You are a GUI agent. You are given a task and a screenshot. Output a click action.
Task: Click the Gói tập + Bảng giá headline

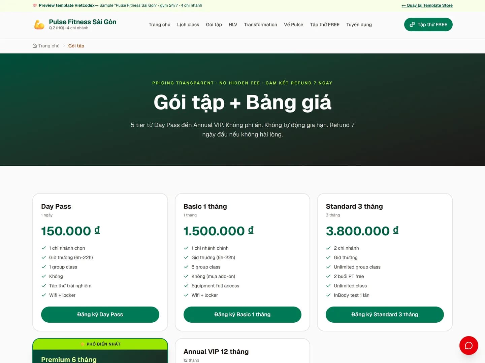pyautogui.click(x=243, y=102)
